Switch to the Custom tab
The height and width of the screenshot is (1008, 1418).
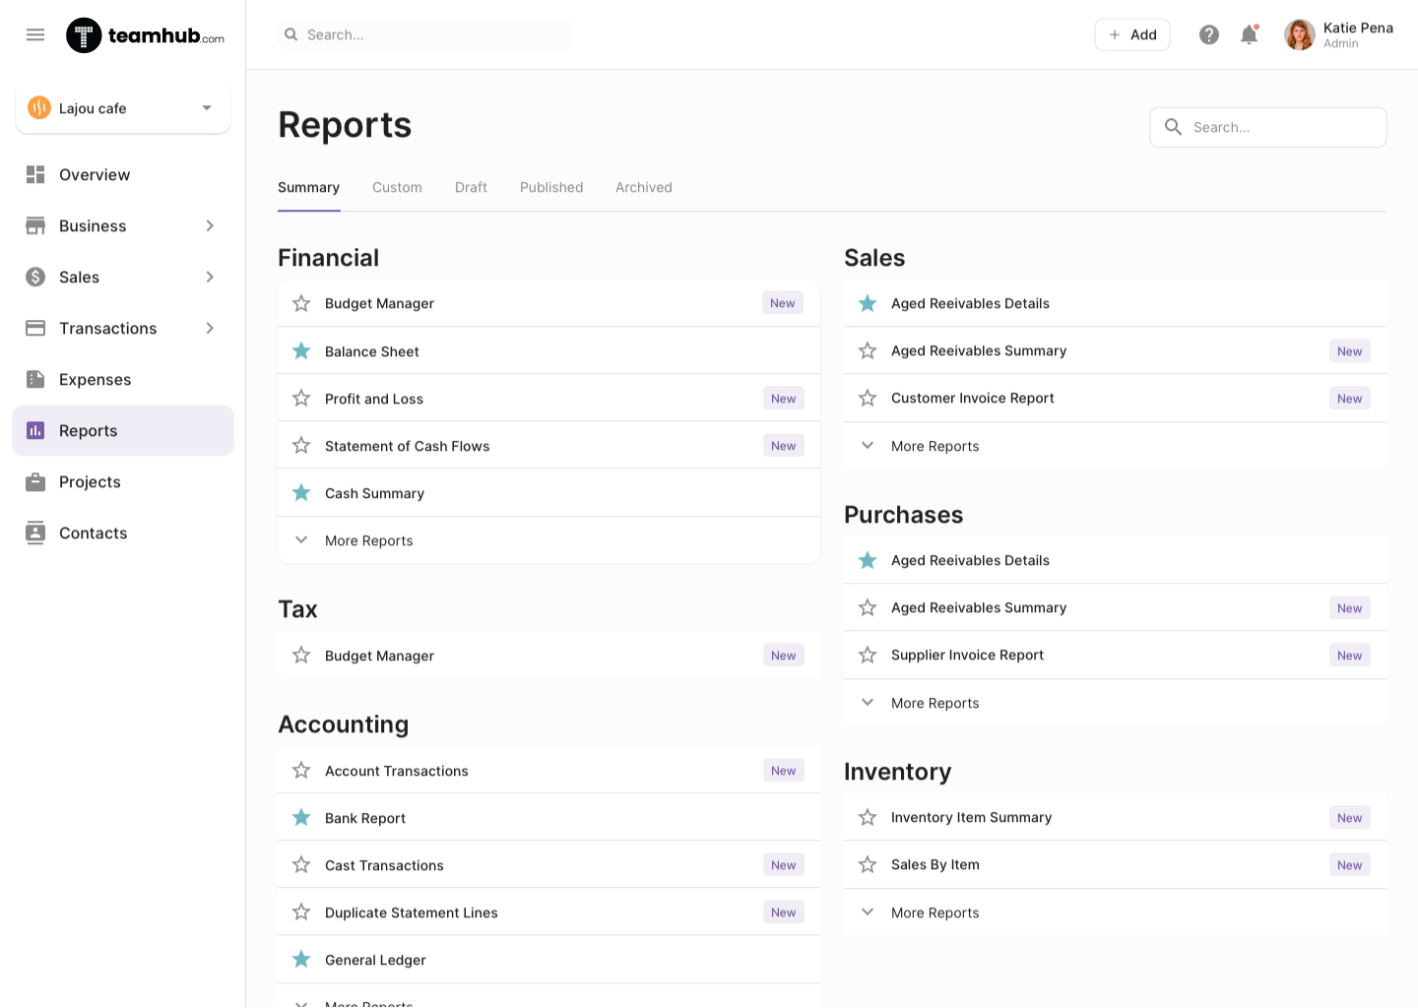pos(397,187)
